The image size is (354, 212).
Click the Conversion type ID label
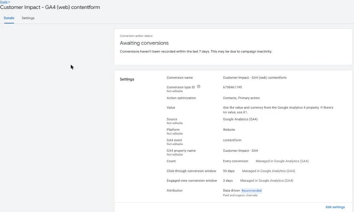pyautogui.click(x=181, y=87)
